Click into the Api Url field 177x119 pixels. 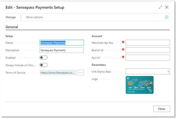[x=148, y=58]
